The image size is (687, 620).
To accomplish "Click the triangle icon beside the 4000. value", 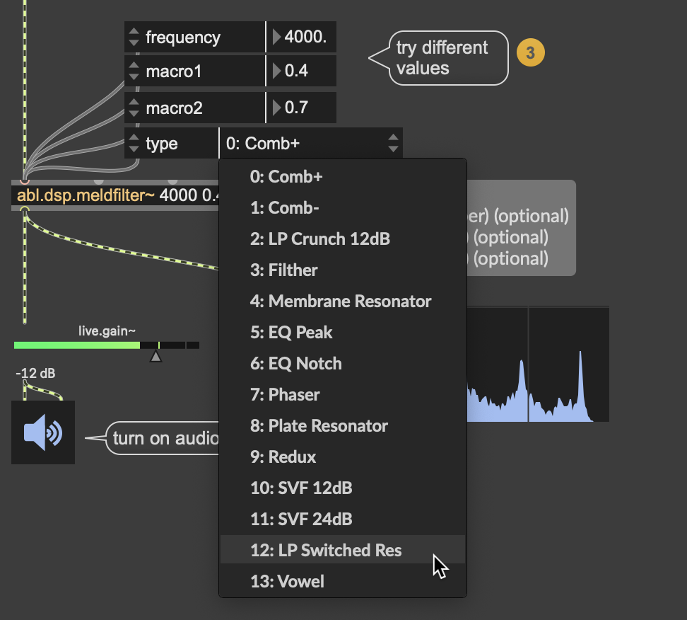I will 276,37.
